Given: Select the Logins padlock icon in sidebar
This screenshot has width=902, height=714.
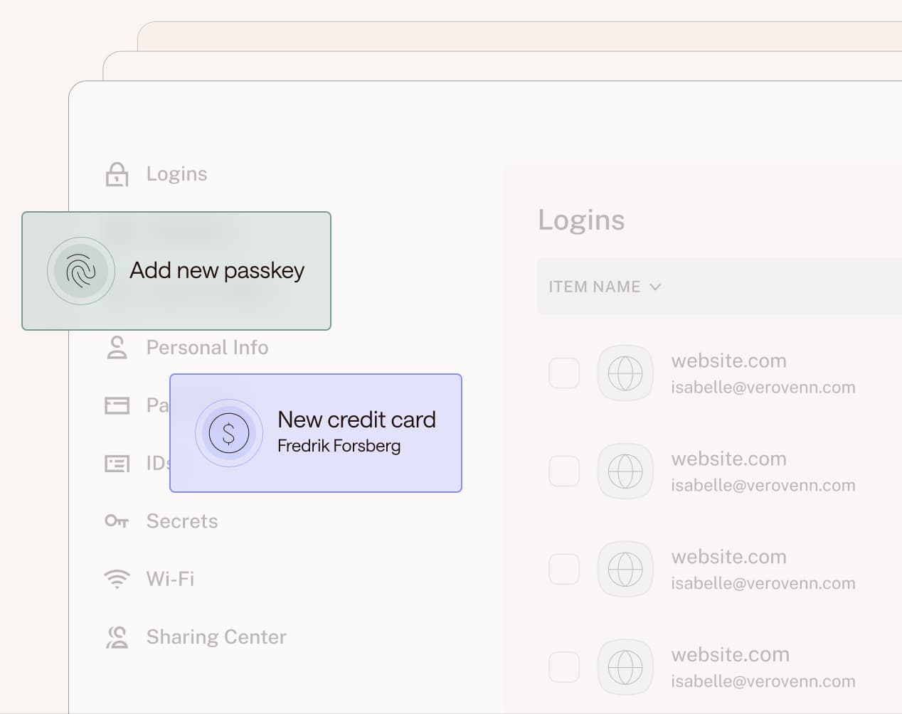Looking at the screenshot, I should pyautogui.click(x=117, y=173).
